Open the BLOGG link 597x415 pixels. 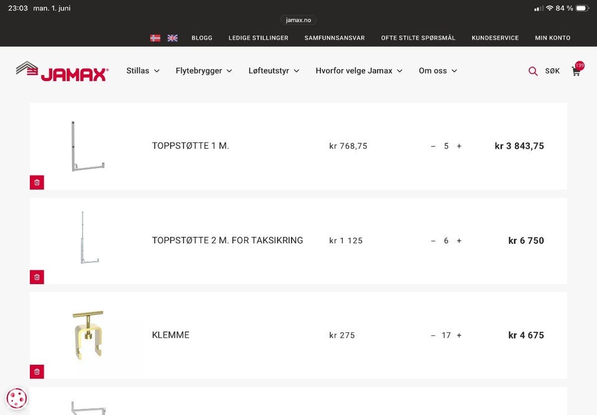click(x=201, y=38)
